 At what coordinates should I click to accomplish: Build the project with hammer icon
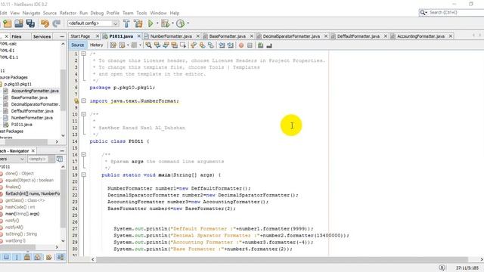[x=126, y=23]
